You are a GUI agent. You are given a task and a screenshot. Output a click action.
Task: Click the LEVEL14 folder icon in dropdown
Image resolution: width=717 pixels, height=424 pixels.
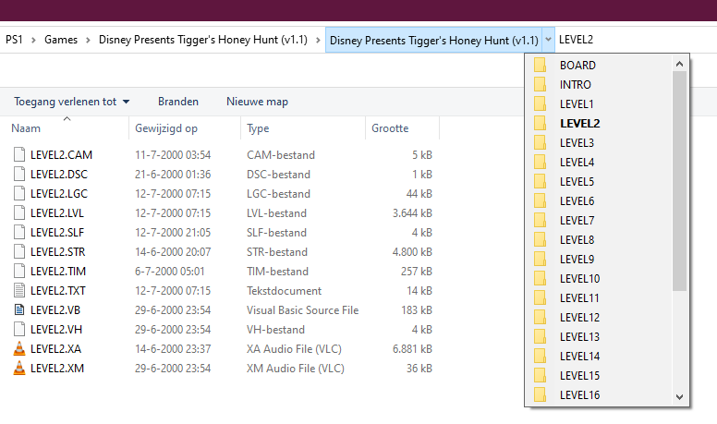click(540, 356)
